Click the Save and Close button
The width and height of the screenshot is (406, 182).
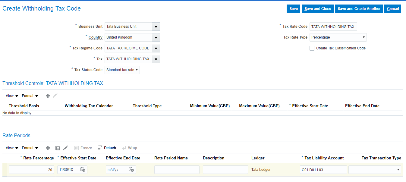coord(318,9)
